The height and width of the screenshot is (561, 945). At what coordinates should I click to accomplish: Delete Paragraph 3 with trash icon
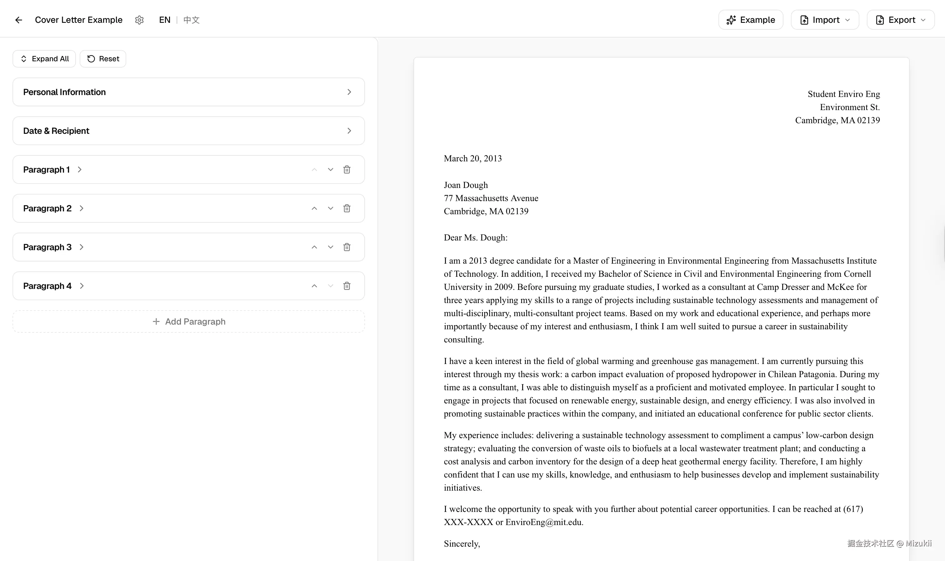[347, 247]
